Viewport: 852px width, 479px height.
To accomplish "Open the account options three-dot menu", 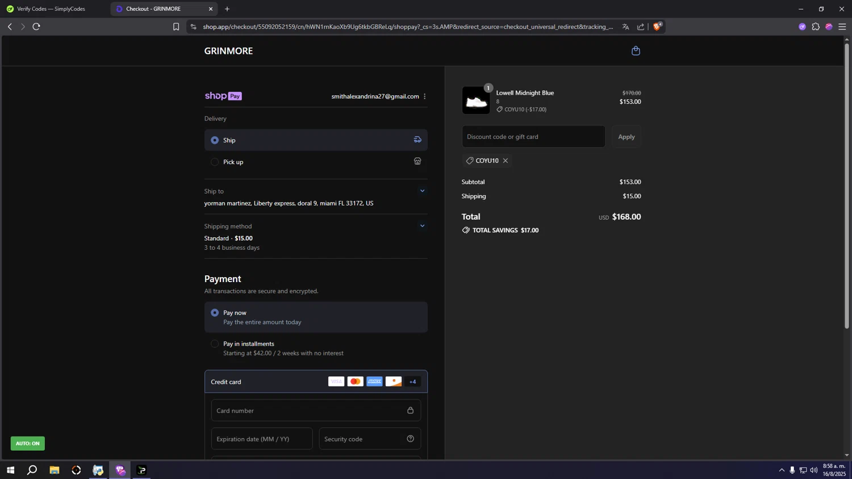I will click(425, 96).
